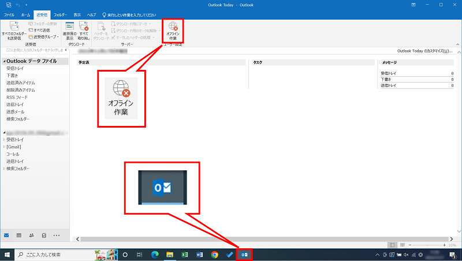Open Excel from the taskbar
Image resolution: width=462 pixels, height=261 pixels.
(185, 255)
